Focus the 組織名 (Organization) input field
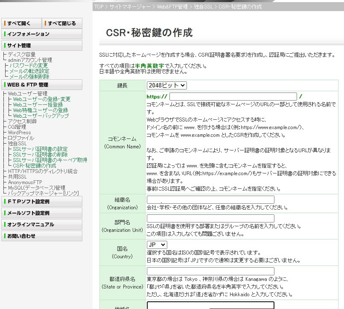Viewport: 344px width, 309px height. (210, 199)
